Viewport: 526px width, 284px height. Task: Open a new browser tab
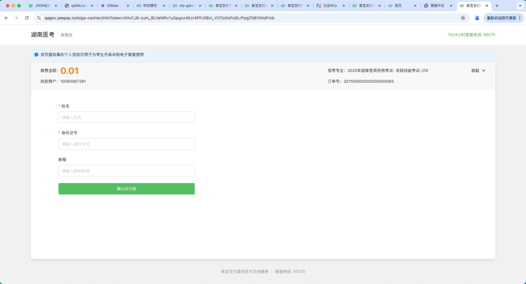tap(497, 6)
